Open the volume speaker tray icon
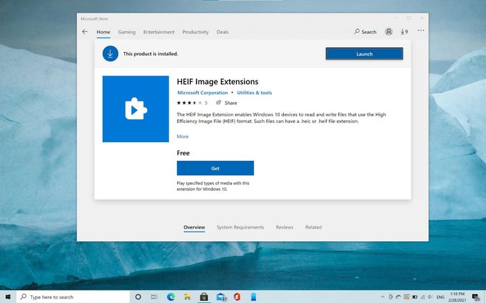 [x=430, y=297]
